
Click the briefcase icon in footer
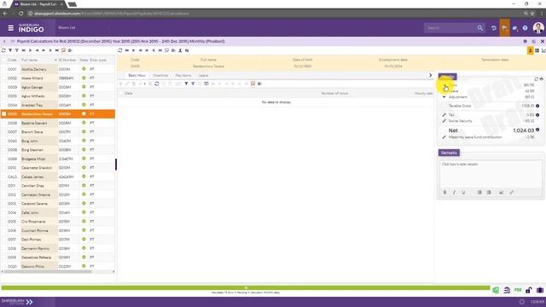pyautogui.click(x=540, y=290)
